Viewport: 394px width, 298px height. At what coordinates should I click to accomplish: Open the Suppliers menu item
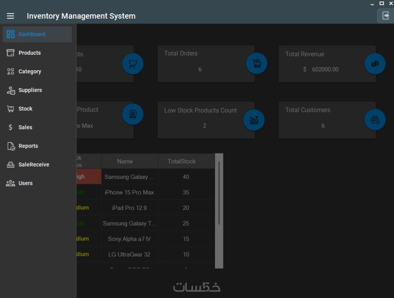coord(37,90)
